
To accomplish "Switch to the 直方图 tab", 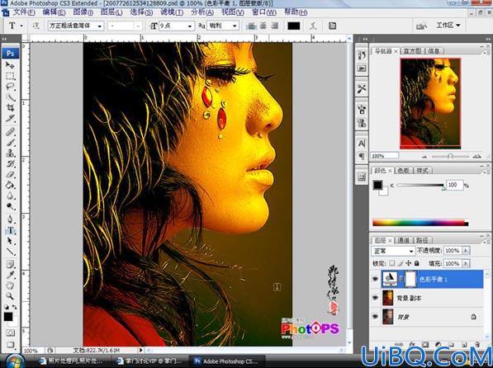I will [412, 51].
